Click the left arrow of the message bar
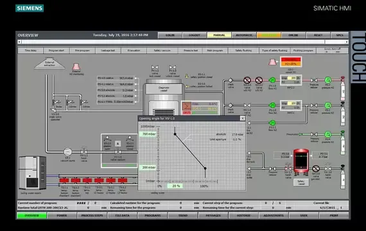366x231 pixels. (19, 42)
